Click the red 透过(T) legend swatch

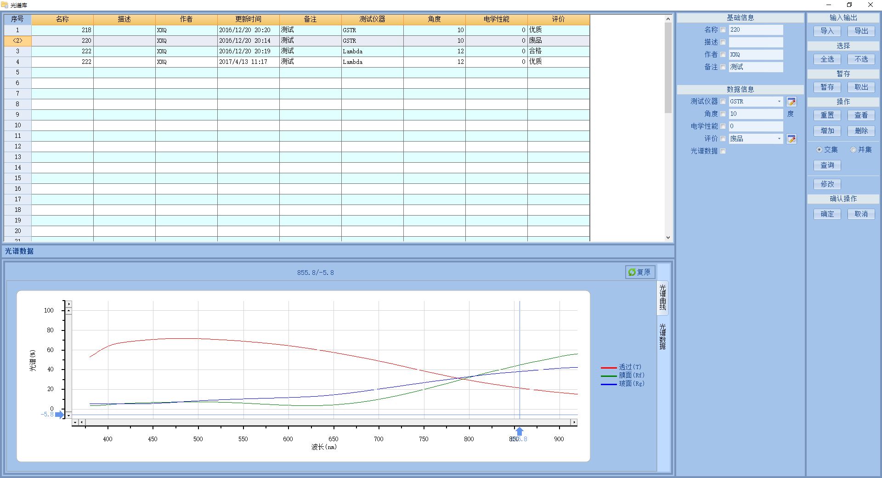pos(609,368)
